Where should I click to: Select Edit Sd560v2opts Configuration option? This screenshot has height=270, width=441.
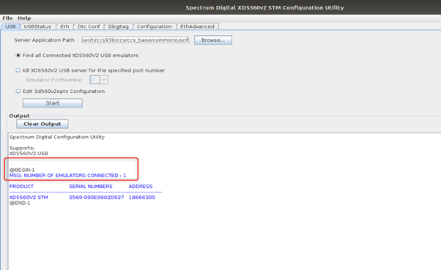point(18,91)
